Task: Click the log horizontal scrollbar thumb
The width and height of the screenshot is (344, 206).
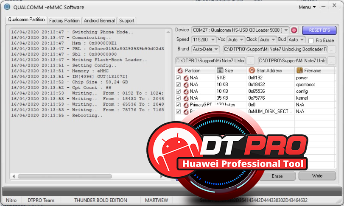Action: coord(65,176)
